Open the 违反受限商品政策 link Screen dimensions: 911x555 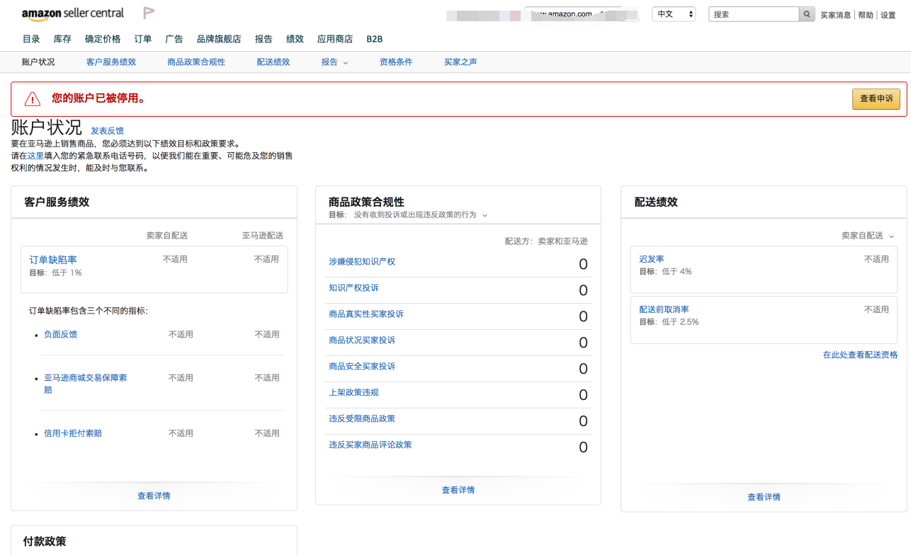point(362,419)
